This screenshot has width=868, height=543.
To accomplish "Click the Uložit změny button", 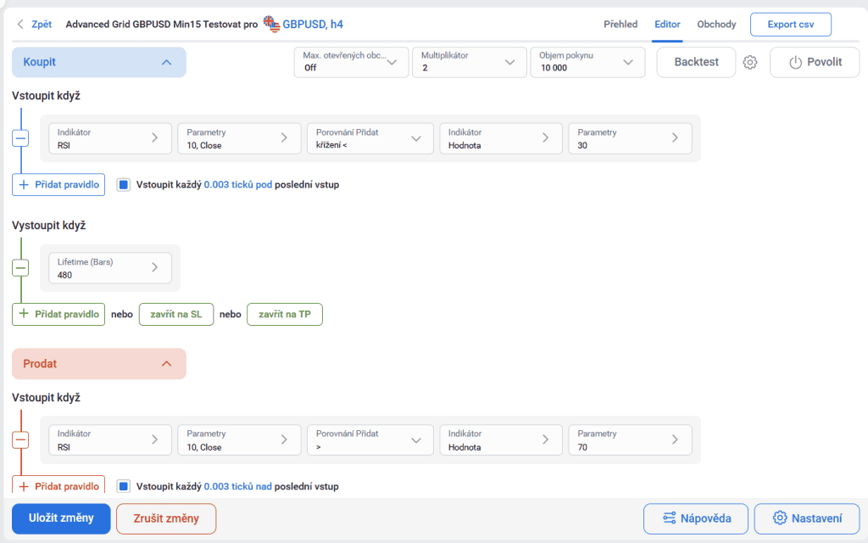I will (x=61, y=518).
